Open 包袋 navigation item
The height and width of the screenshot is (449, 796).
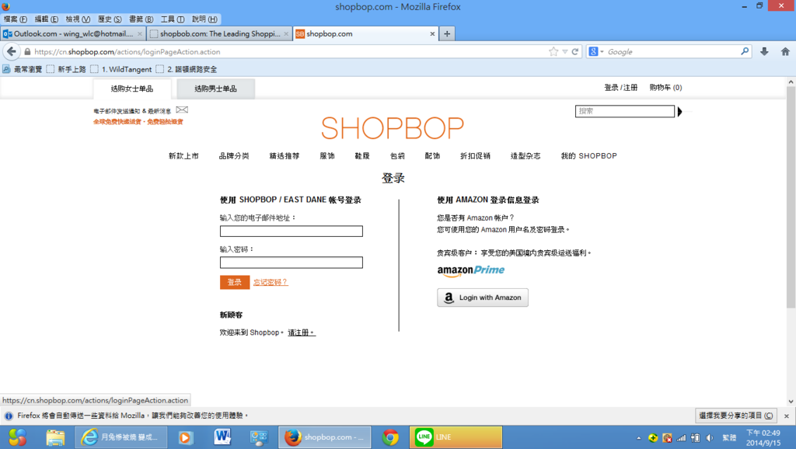[397, 156]
